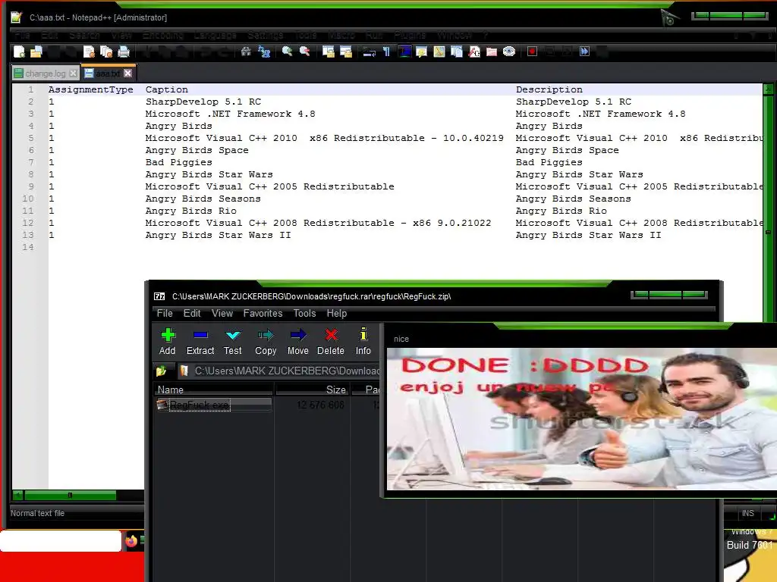Print the document using the printer icon
Screen dimensions: 777x582
click(124, 52)
